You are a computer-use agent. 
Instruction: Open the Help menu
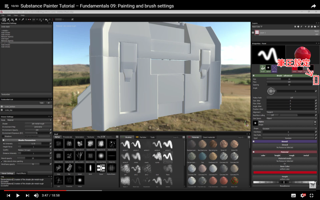pos(22,15)
